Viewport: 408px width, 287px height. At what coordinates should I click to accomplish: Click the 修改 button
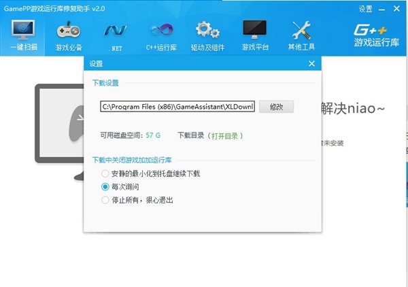tap(276, 107)
